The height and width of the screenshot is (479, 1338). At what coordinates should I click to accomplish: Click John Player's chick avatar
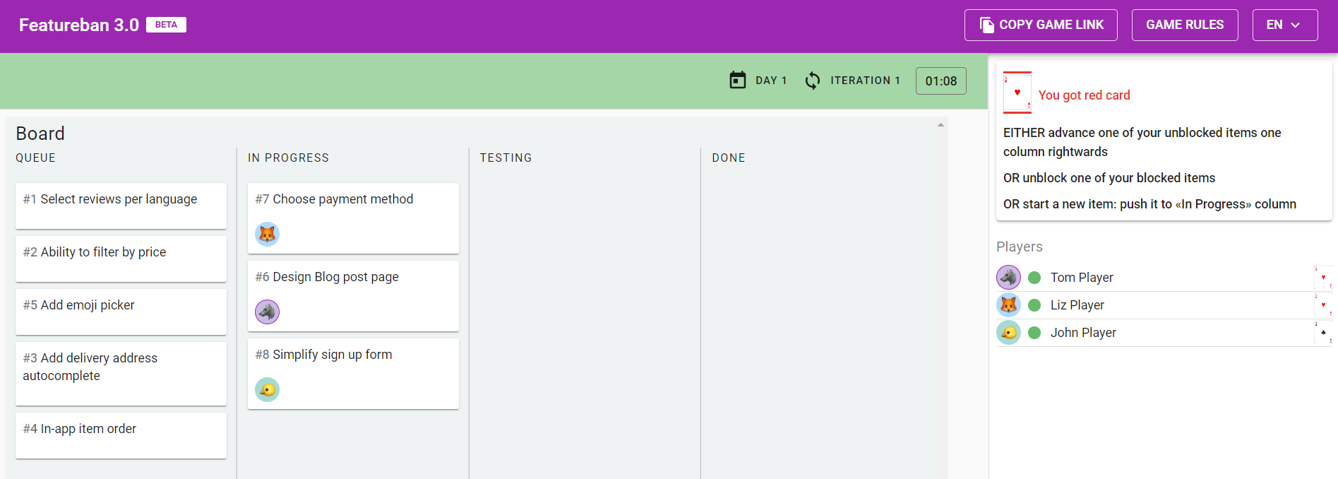tap(1008, 332)
